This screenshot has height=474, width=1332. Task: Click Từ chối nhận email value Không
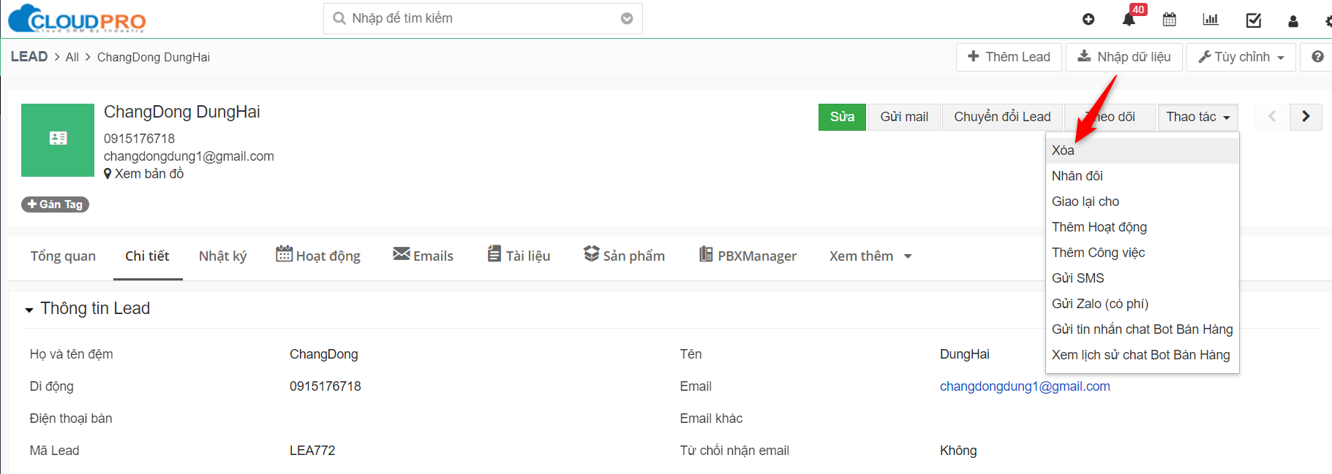click(x=958, y=451)
